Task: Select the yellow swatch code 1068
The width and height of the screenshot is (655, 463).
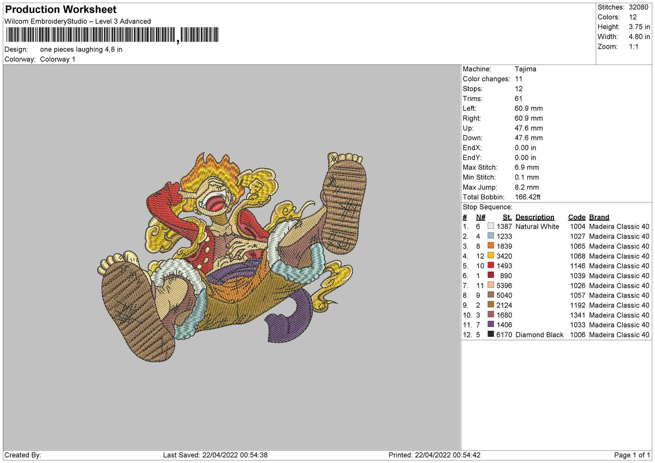Action: 491,256
